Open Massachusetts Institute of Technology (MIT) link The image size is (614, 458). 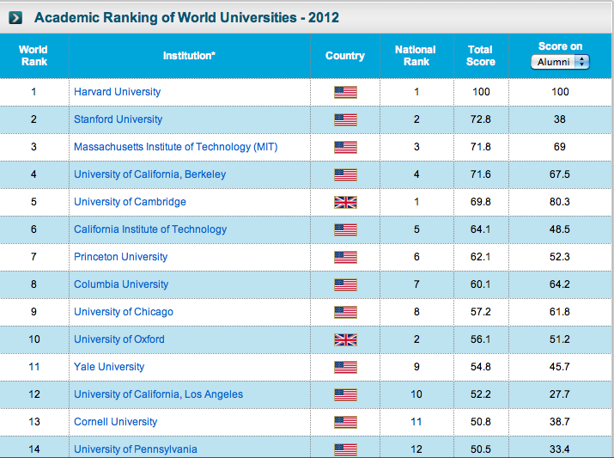tap(176, 147)
